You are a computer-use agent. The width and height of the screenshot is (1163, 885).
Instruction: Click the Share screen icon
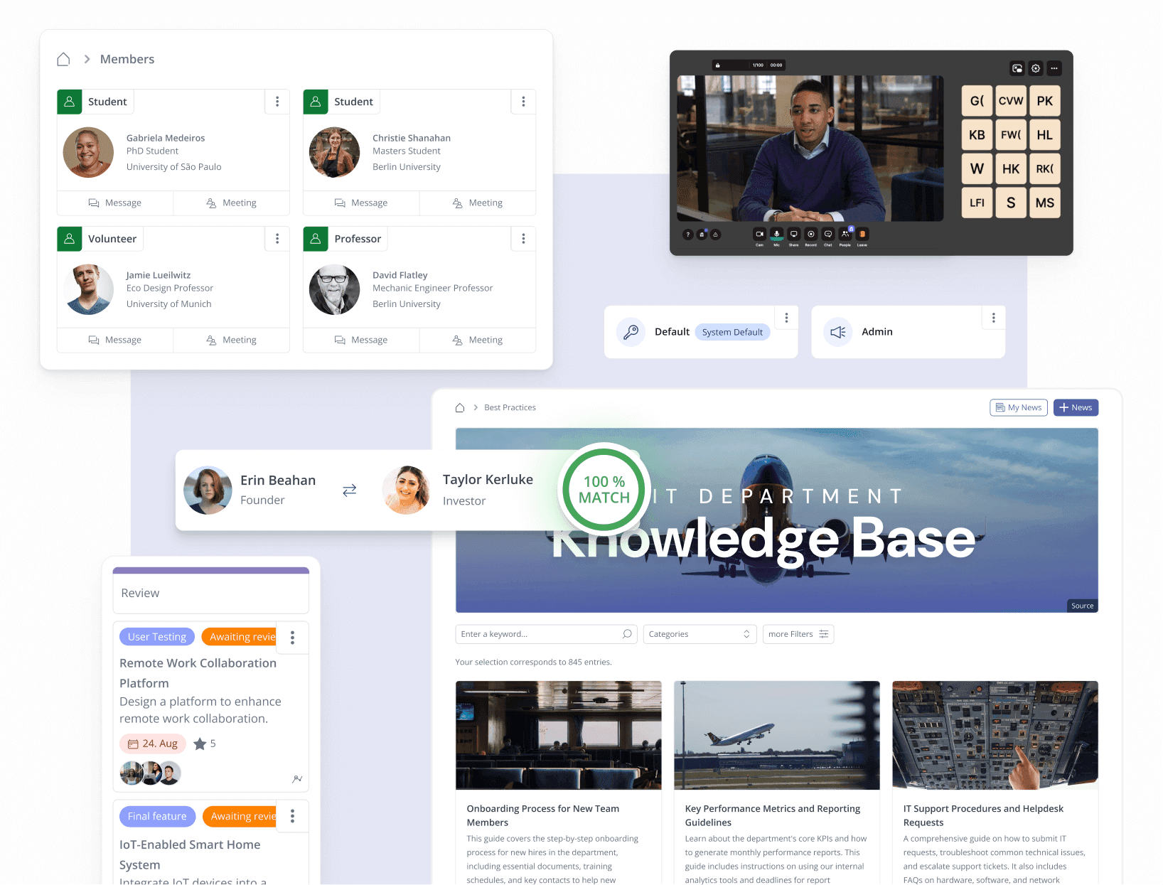click(x=794, y=234)
